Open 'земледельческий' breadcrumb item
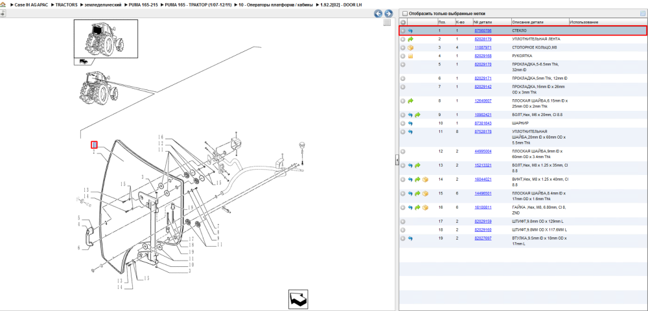Viewport: 648px width, 311px height. 103,5
